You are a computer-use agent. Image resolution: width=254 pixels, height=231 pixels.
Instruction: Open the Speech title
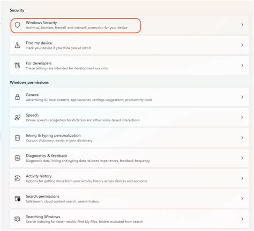pyautogui.click(x=32, y=115)
